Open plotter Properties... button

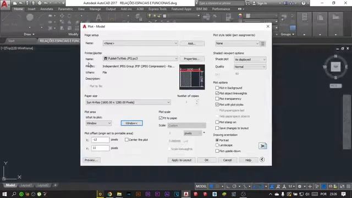192,59
